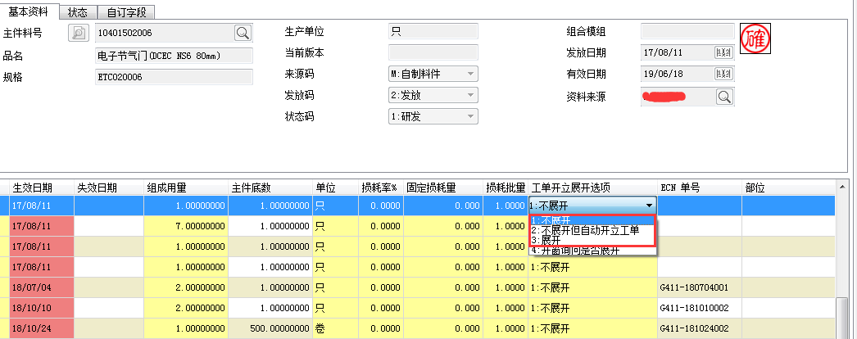Select 组成用量 cell 7.00000000
This screenshot has height=339, width=857.
[x=186, y=226]
